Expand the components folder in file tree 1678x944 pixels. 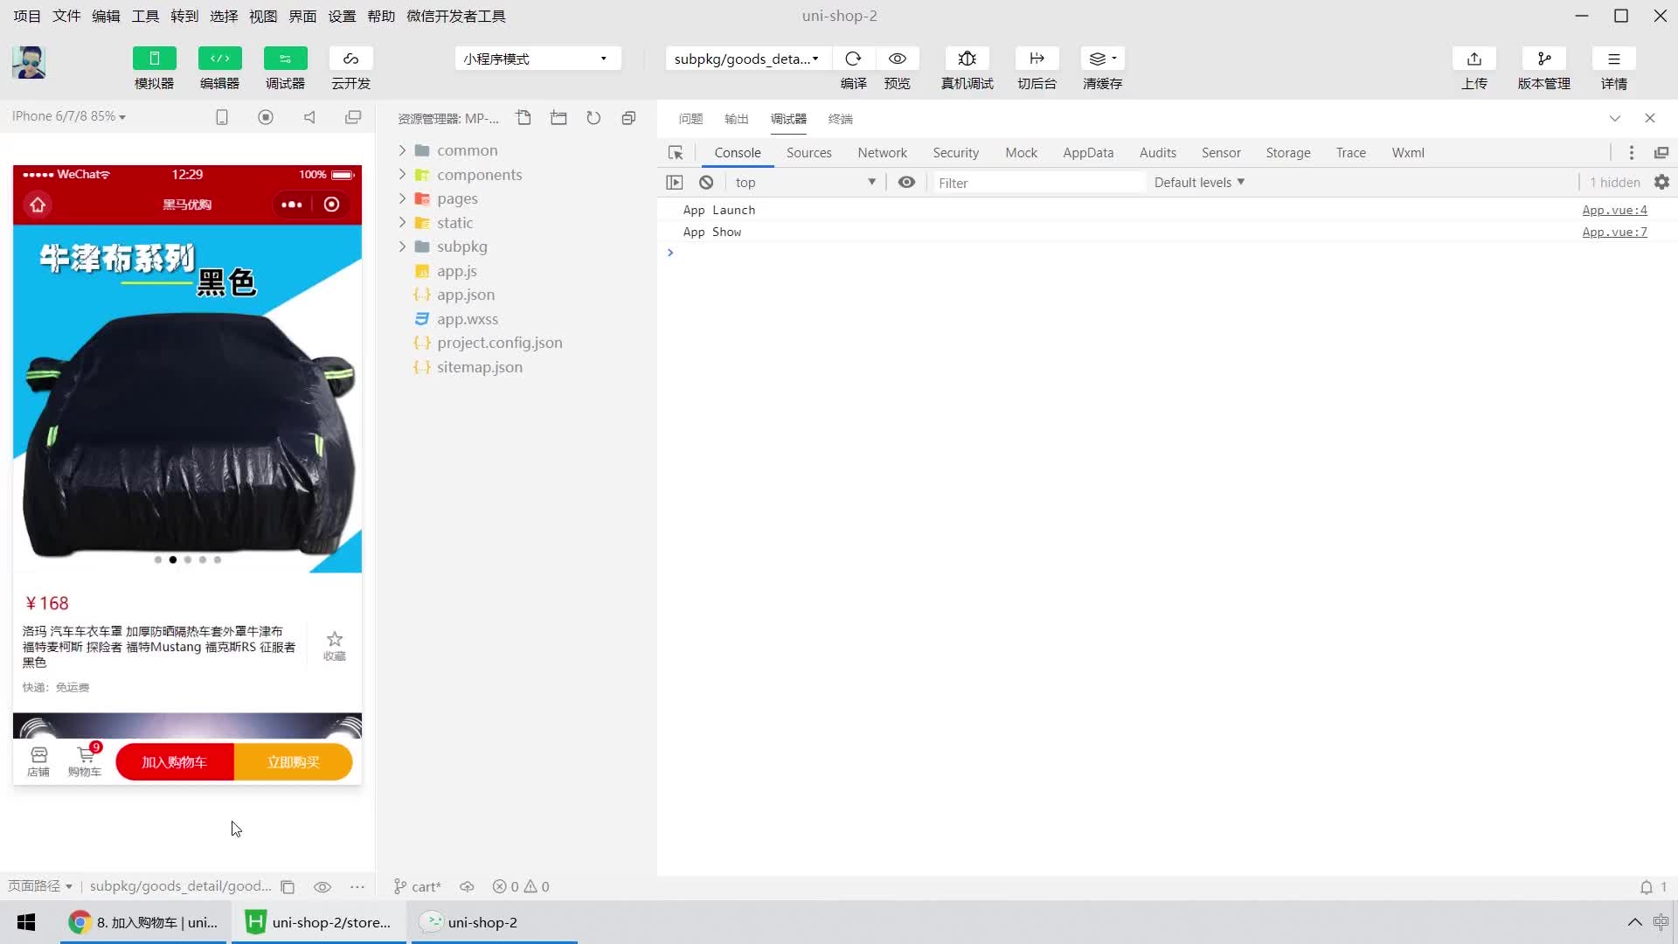pos(402,173)
